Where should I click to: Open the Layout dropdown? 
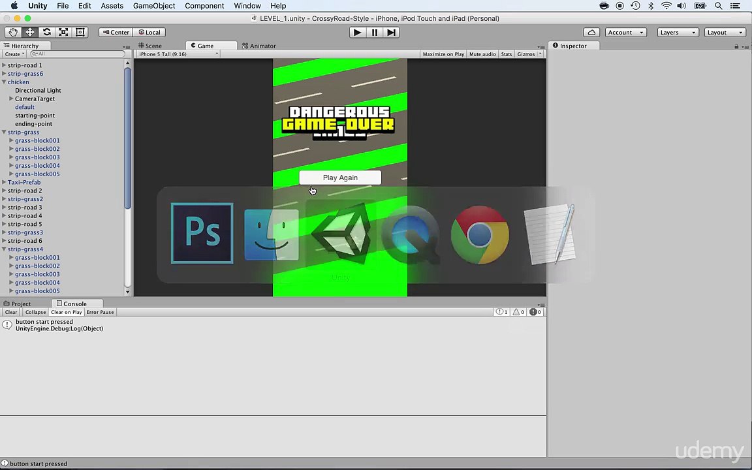[x=725, y=32]
